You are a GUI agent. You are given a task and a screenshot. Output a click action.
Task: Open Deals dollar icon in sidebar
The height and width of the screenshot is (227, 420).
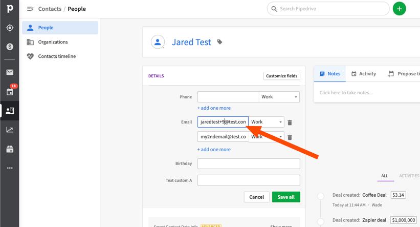tap(10, 47)
